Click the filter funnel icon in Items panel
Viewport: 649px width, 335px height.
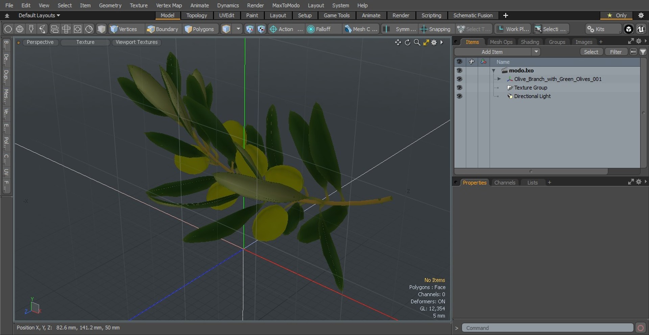tap(643, 52)
